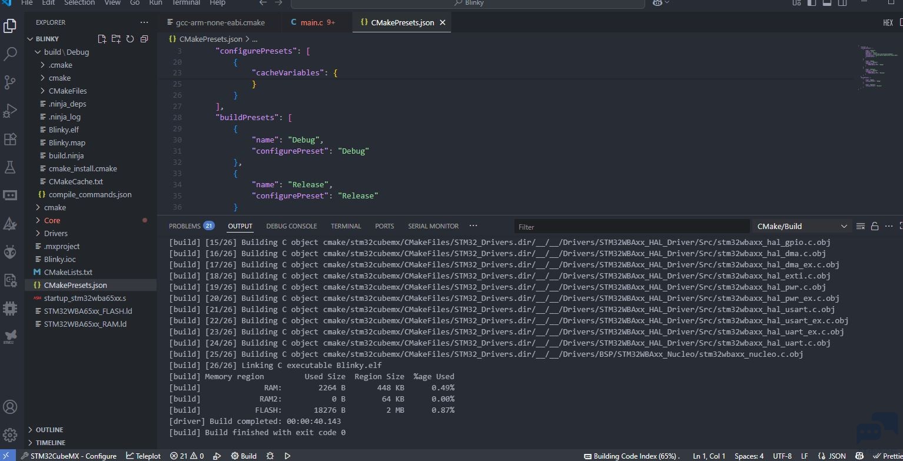This screenshot has height=461, width=903.
Task: Open the Run menu
Action: click(155, 3)
